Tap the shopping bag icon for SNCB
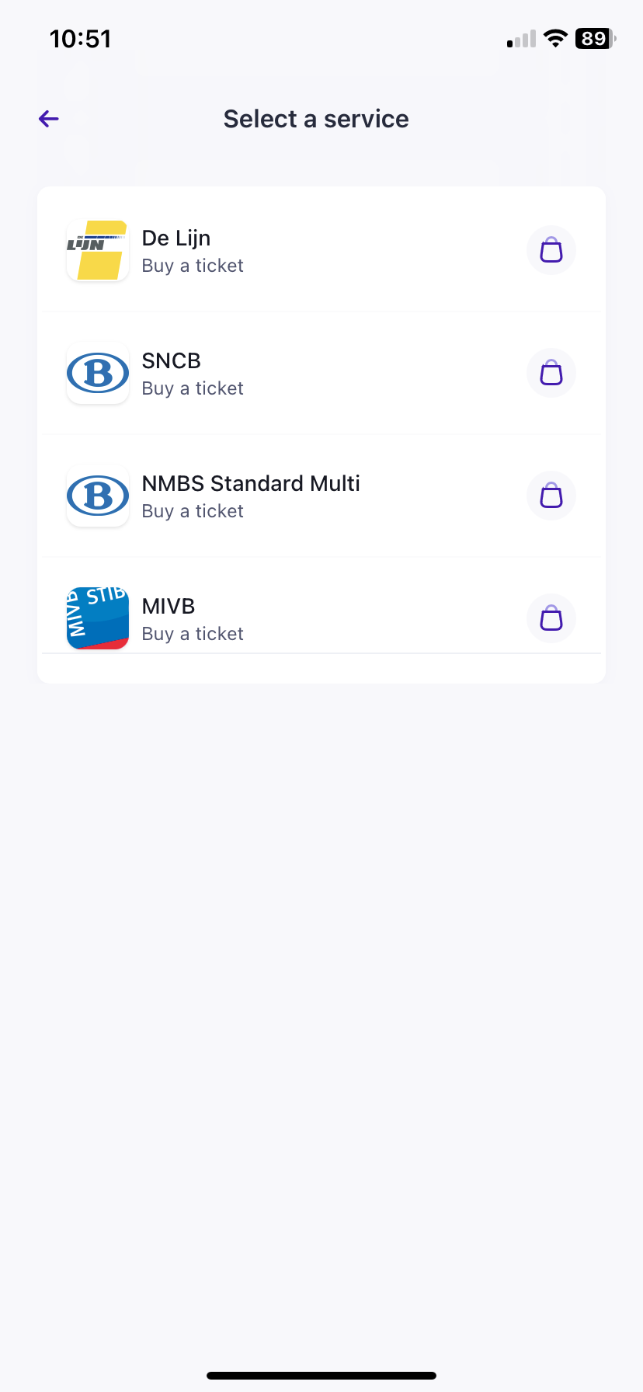Screen dimensions: 643x1392 (551, 373)
